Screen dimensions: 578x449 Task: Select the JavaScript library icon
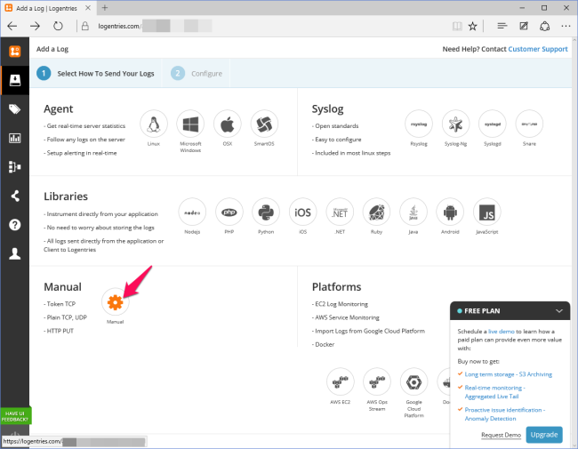pyautogui.click(x=487, y=212)
